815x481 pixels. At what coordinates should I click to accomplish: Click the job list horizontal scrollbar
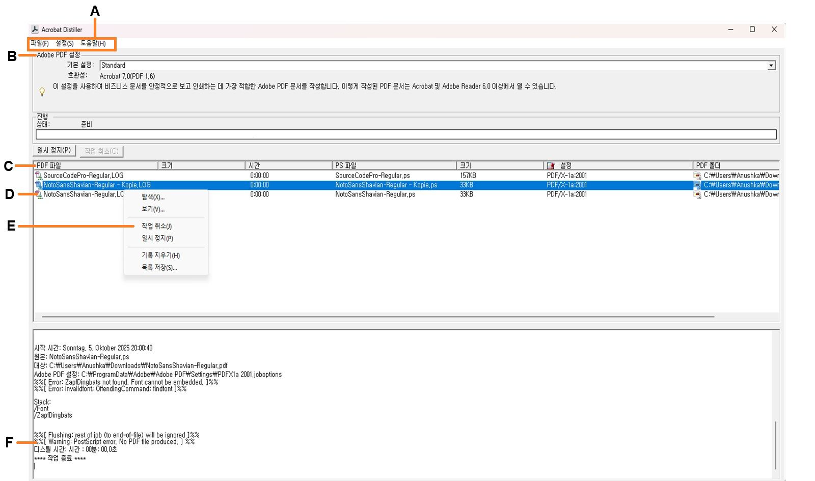(378, 317)
